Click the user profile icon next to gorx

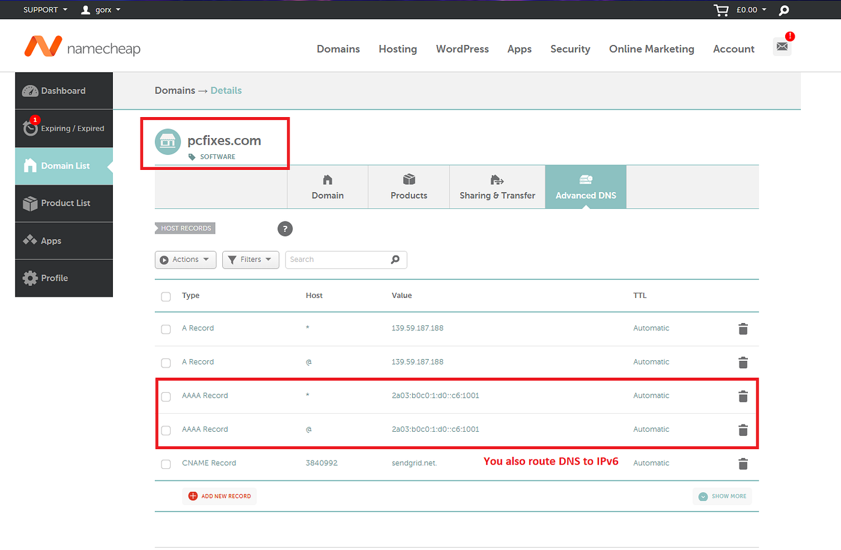coord(86,10)
